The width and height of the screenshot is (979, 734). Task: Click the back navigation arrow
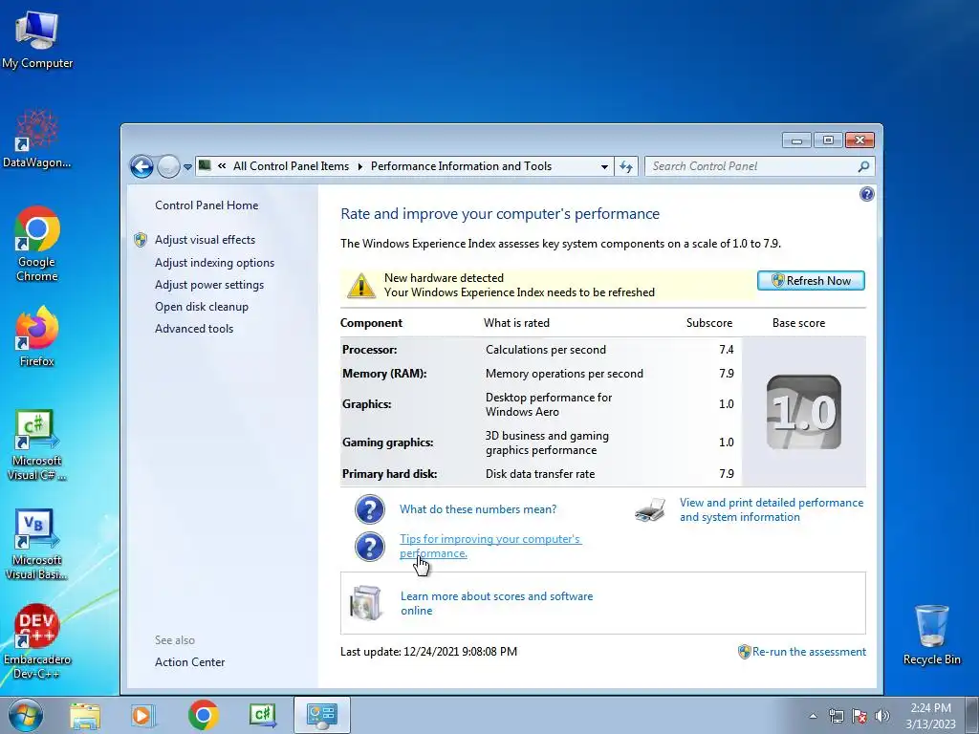pos(141,166)
